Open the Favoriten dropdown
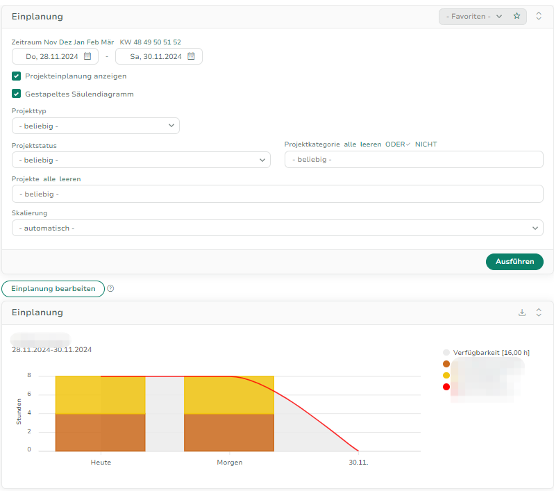The image size is (554, 491). point(474,16)
